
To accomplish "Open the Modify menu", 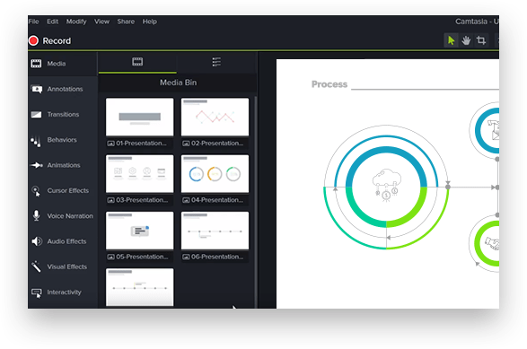I will coord(76,22).
